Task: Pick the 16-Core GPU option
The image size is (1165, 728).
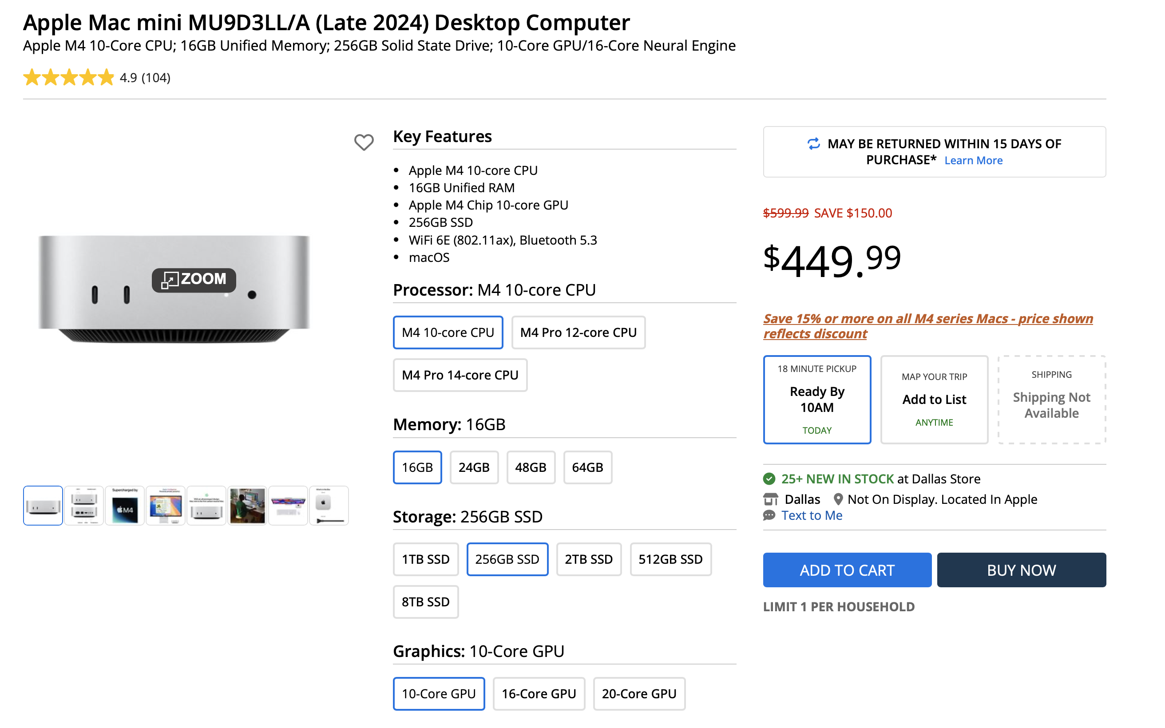Action: click(538, 693)
